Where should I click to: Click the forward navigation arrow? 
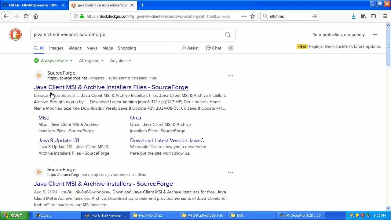click(x=16, y=16)
